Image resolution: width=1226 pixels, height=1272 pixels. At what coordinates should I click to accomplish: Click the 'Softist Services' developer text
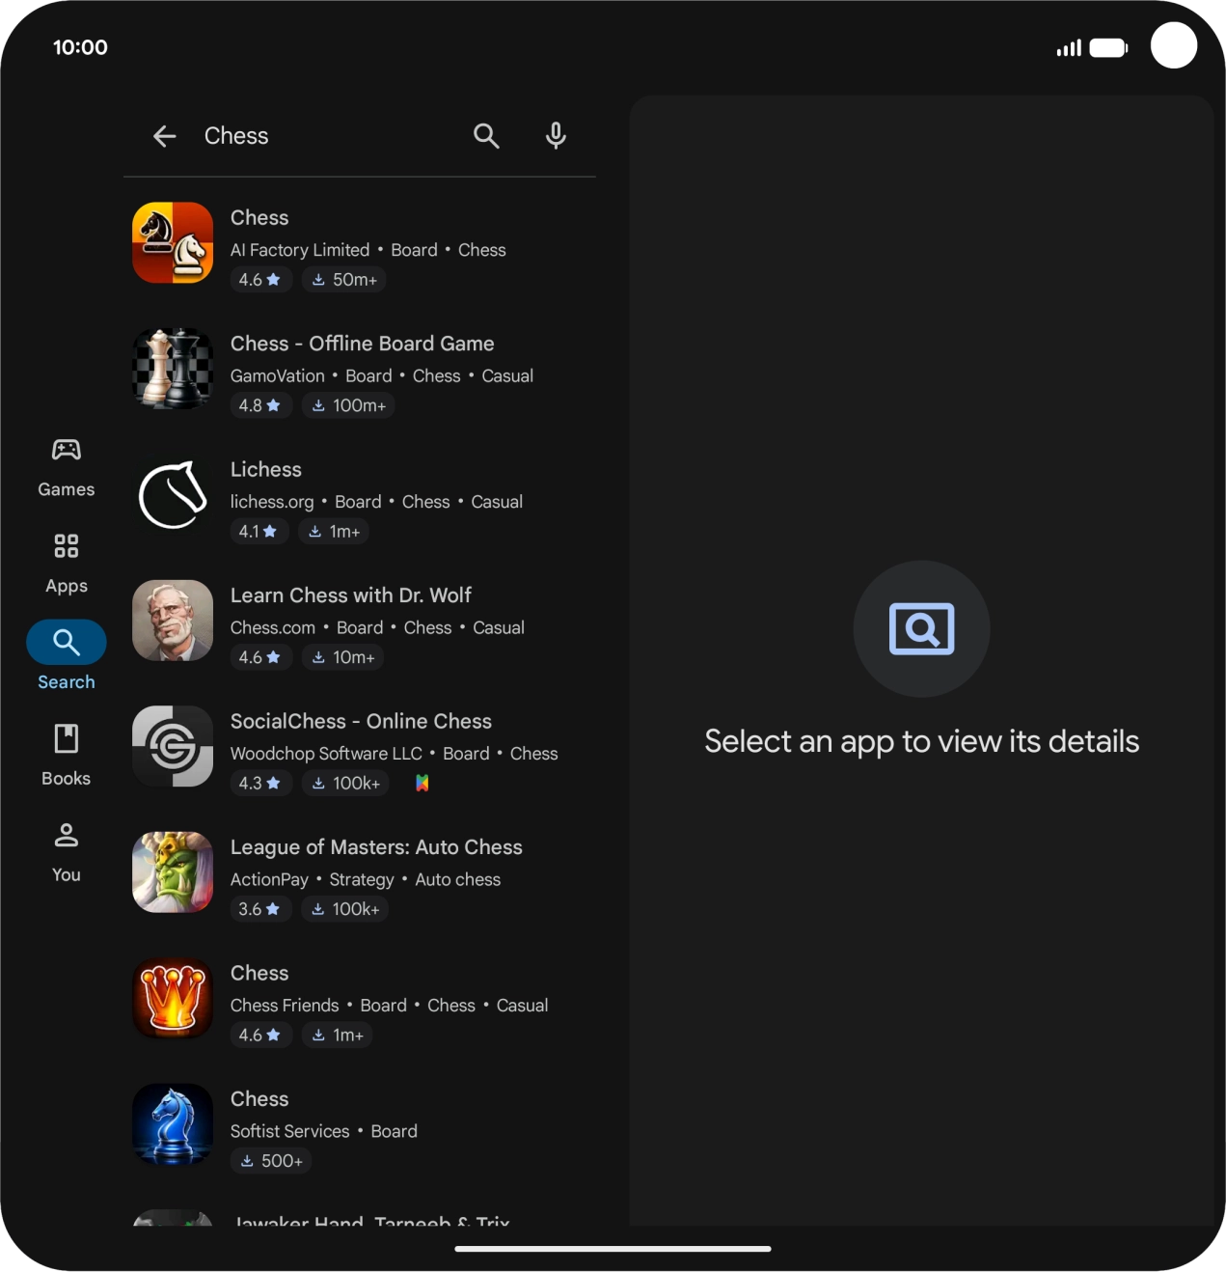click(x=289, y=1131)
